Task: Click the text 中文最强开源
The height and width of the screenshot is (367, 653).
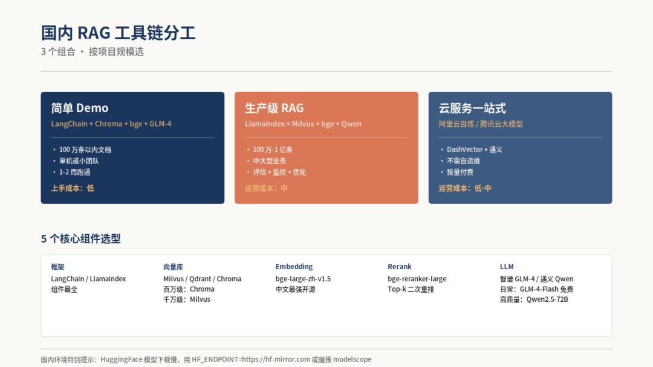Action: pyautogui.click(x=295, y=289)
